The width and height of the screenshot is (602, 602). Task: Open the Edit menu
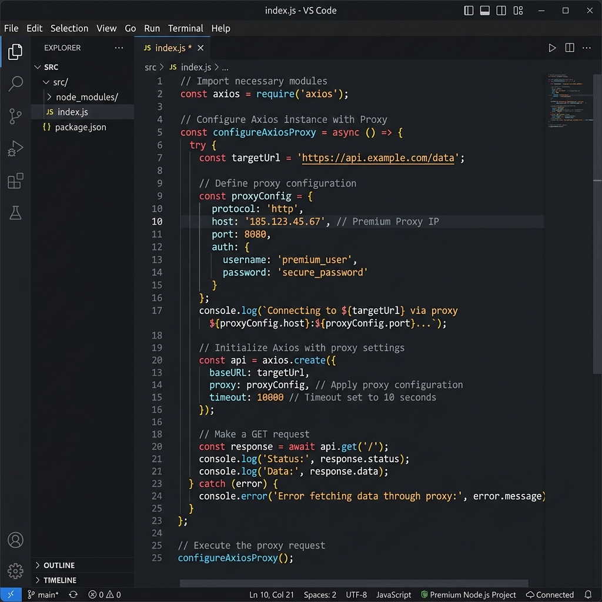point(34,28)
